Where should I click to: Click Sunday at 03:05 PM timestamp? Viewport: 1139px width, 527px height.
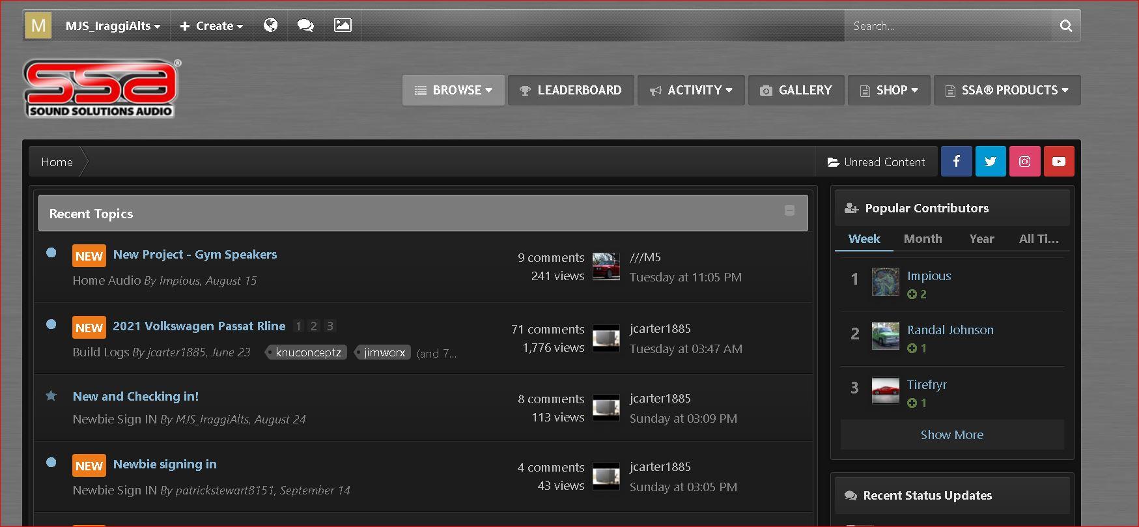pyautogui.click(x=683, y=487)
